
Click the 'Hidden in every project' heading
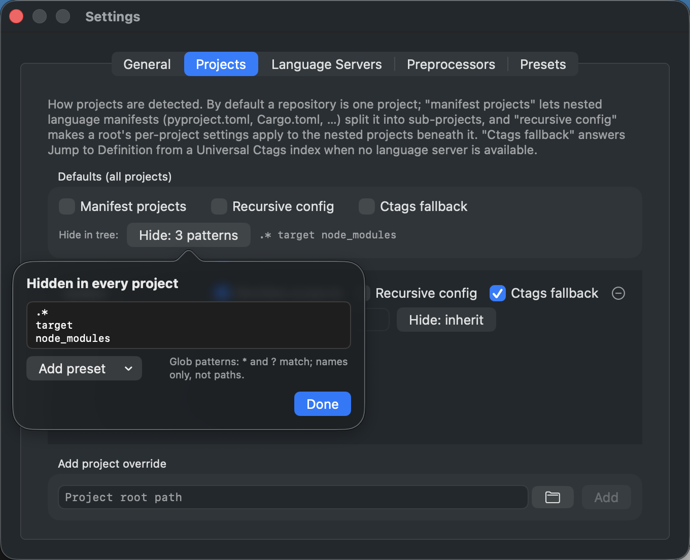point(102,283)
